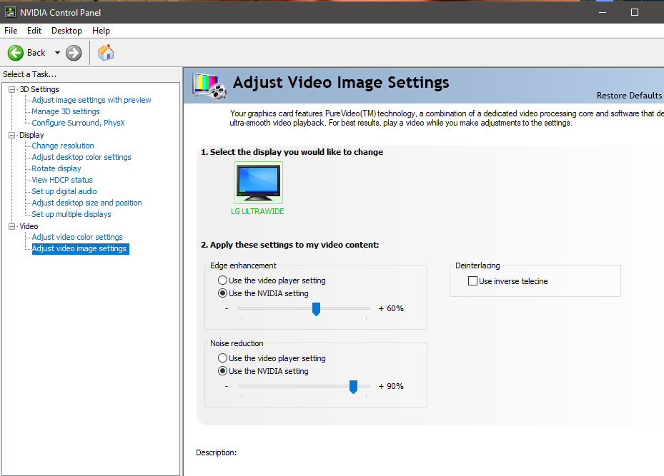Select Adjust video image settings item
The height and width of the screenshot is (476, 664).
[81, 248]
